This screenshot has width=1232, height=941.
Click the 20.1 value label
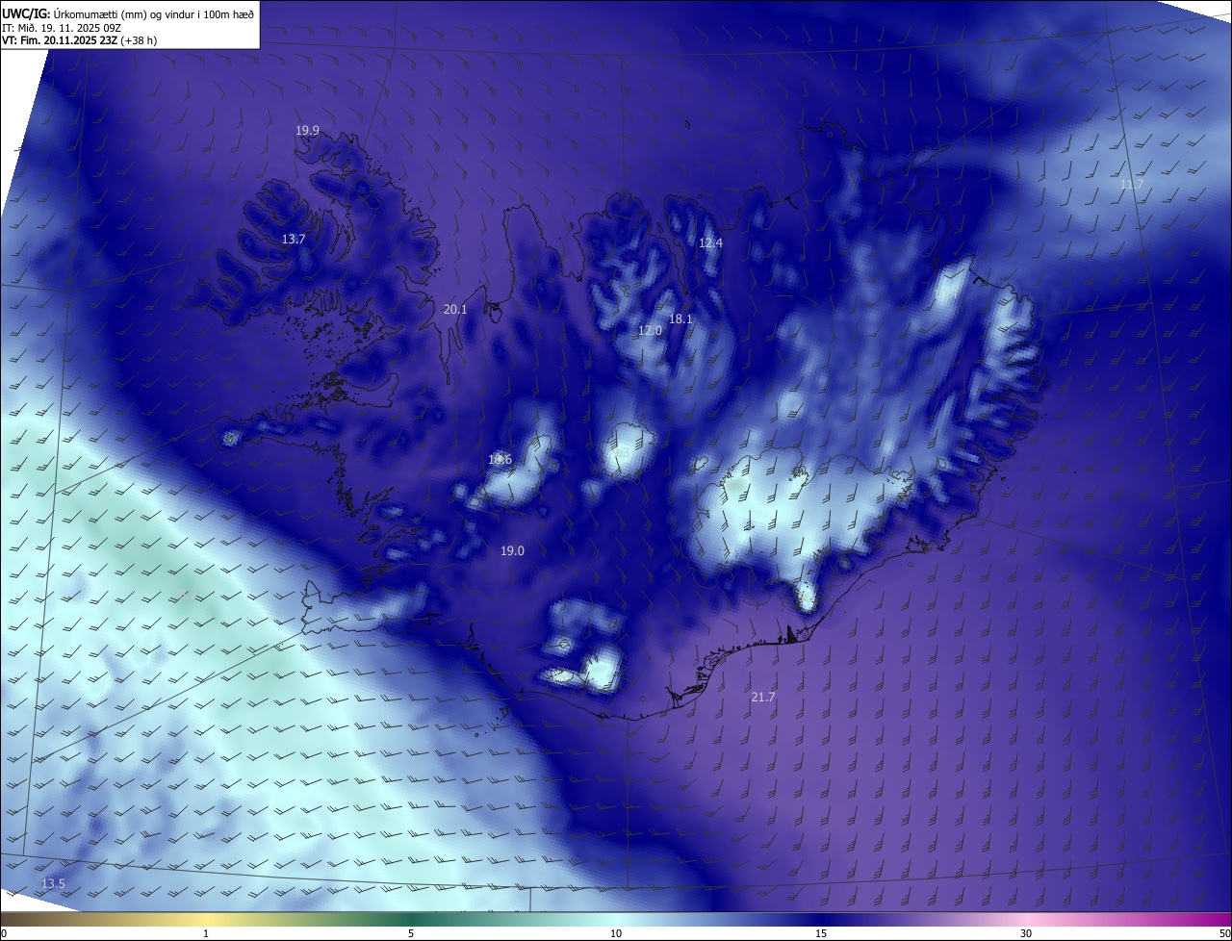click(x=455, y=309)
